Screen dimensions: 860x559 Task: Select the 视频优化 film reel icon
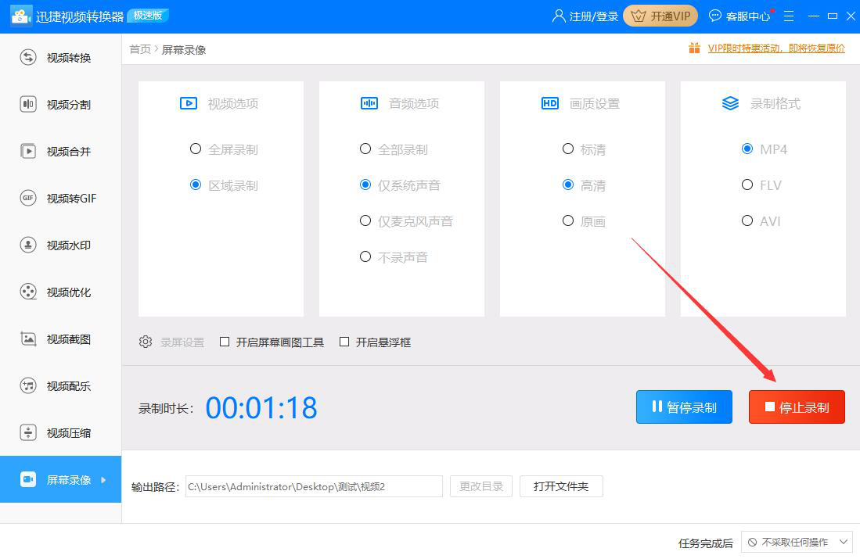point(28,292)
